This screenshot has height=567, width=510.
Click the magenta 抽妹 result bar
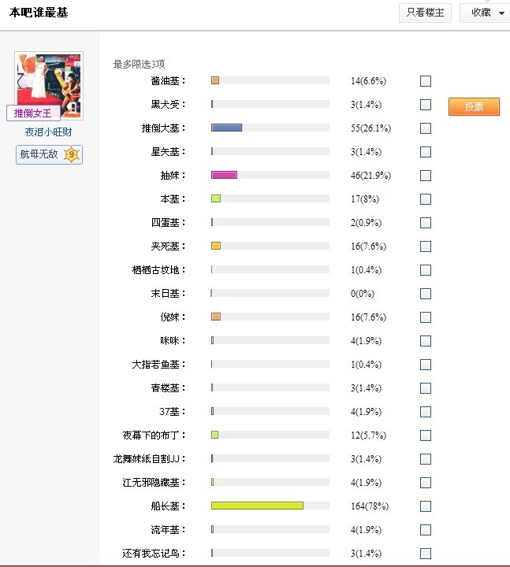[x=224, y=175]
